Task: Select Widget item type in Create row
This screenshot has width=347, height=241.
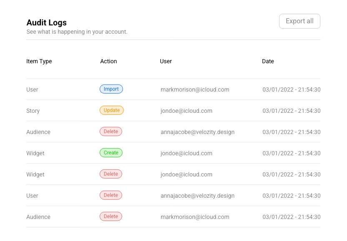Action: [35, 153]
